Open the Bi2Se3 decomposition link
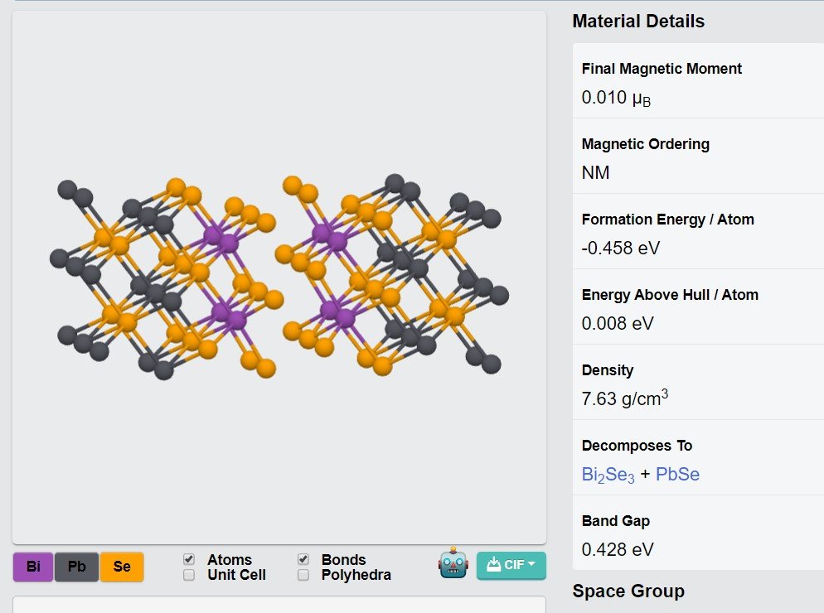This screenshot has width=824, height=613. coord(608,475)
